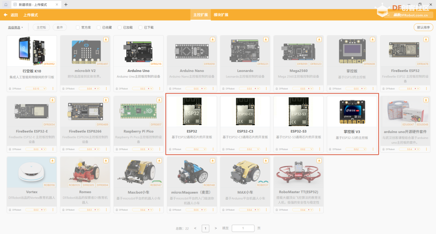Switch to the 主控扩展 tab

(201, 15)
